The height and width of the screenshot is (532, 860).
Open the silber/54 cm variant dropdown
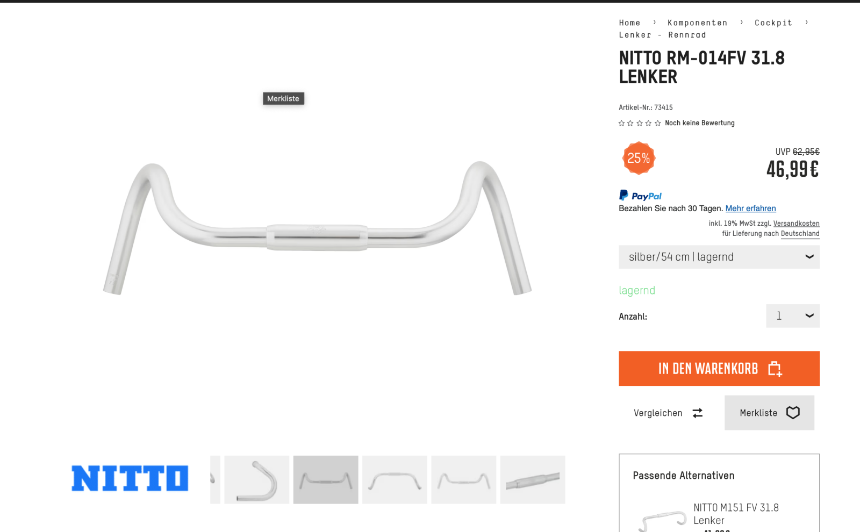[x=719, y=257]
